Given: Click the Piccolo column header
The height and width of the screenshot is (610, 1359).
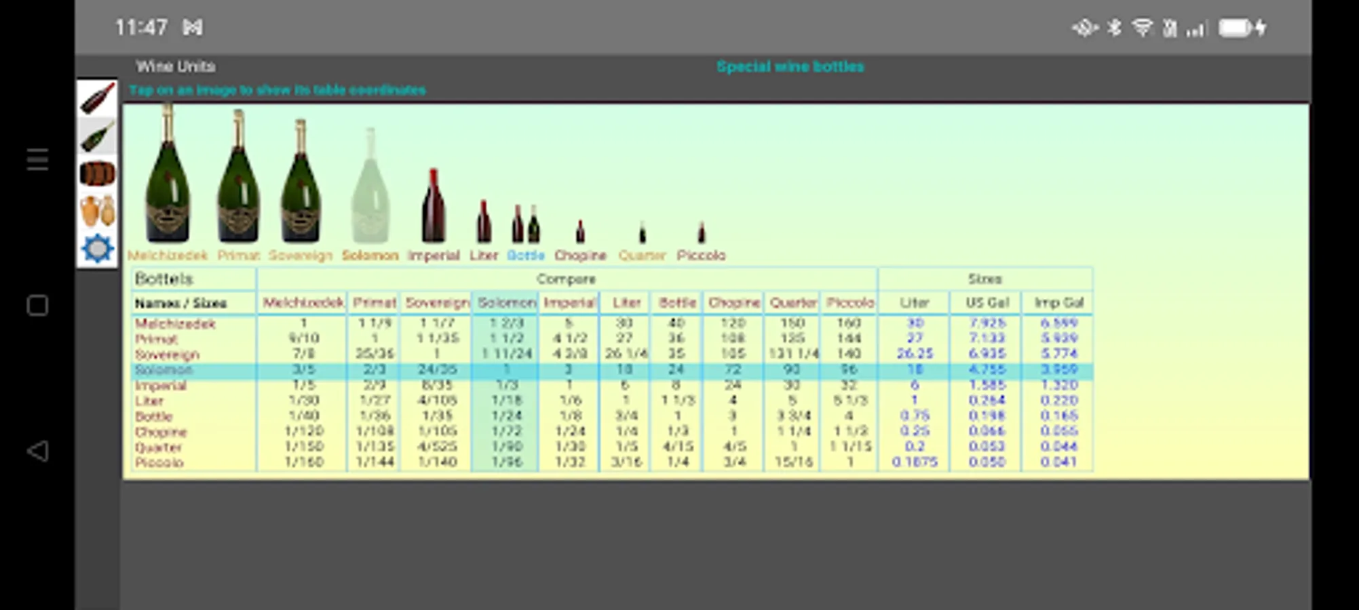Looking at the screenshot, I should click(850, 303).
